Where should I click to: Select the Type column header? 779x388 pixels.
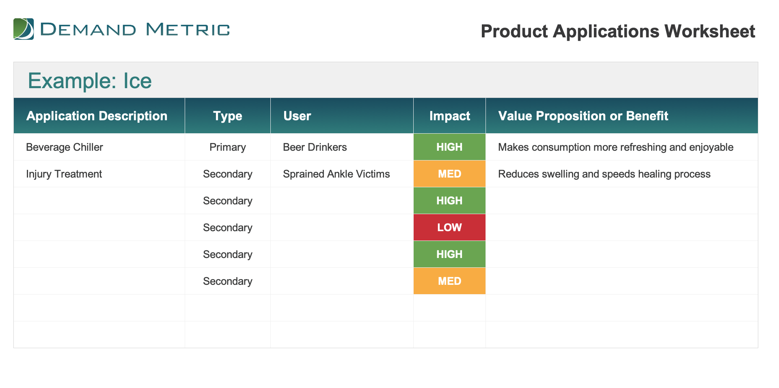click(x=228, y=116)
